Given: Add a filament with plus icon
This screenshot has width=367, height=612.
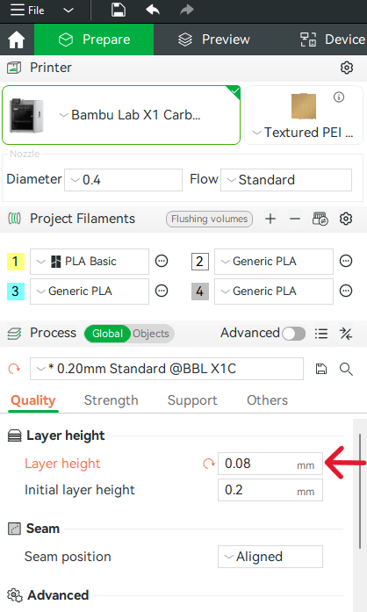Looking at the screenshot, I should tap(270, 219).
